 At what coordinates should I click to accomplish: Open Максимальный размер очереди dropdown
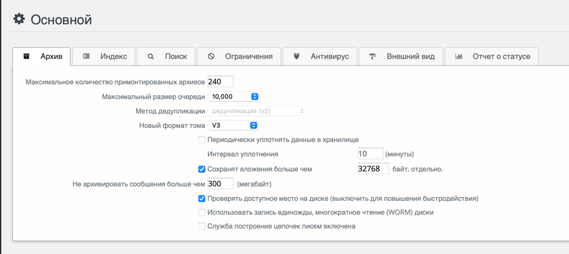tap(233, 96)
